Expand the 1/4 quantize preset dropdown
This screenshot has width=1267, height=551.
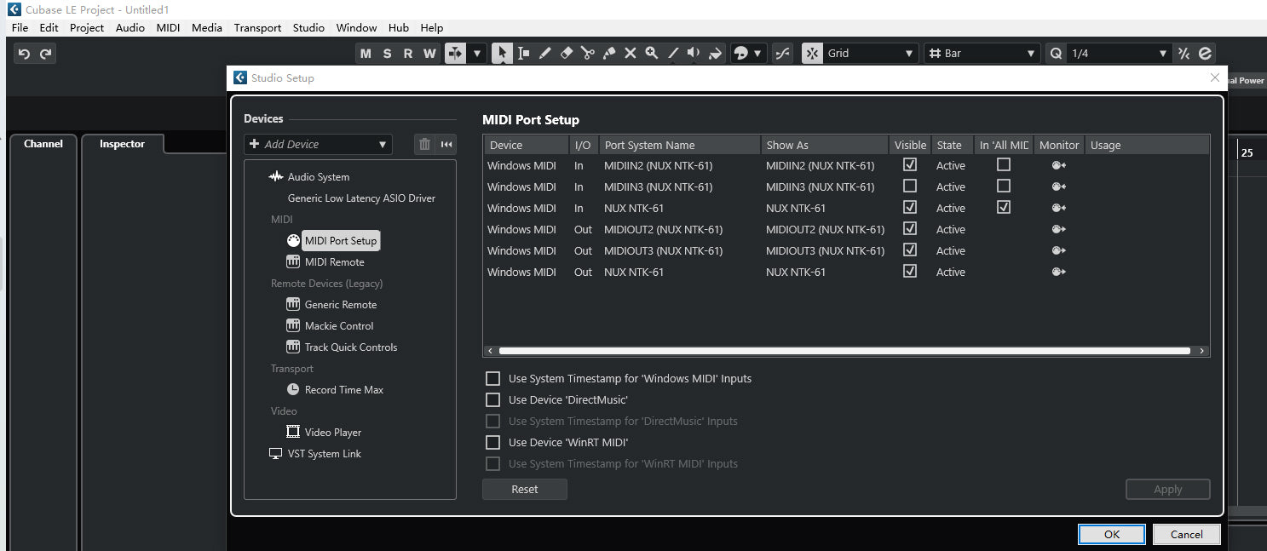(1163, 53)
